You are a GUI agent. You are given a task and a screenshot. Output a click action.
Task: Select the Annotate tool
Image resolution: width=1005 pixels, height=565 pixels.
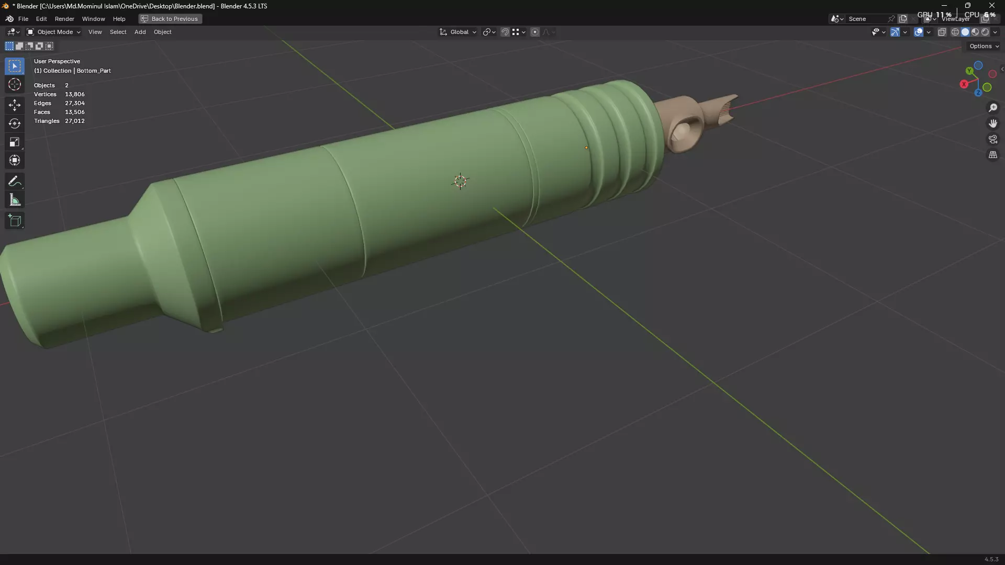tap(15, 182)
